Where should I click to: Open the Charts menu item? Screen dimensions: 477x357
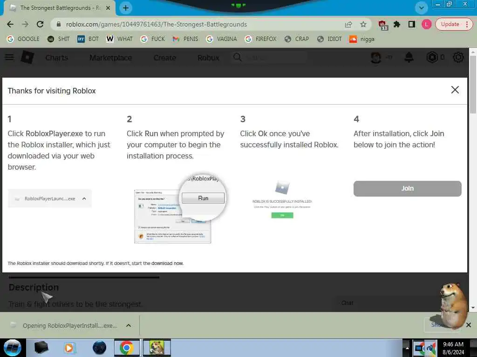coord(57,58)
